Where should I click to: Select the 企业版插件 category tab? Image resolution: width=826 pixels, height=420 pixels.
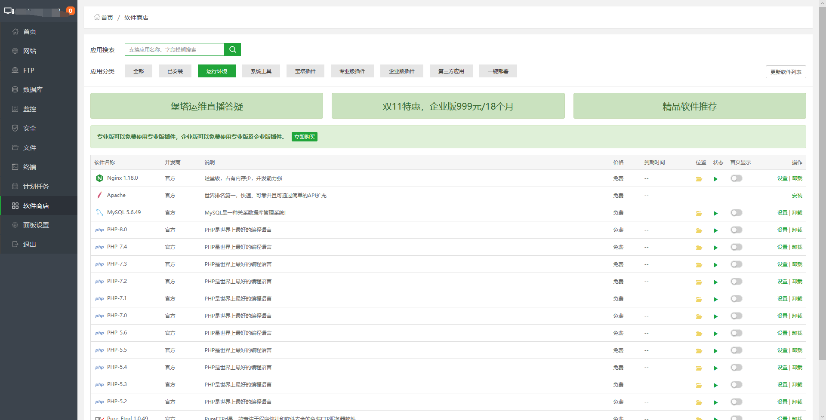(402, 71)
